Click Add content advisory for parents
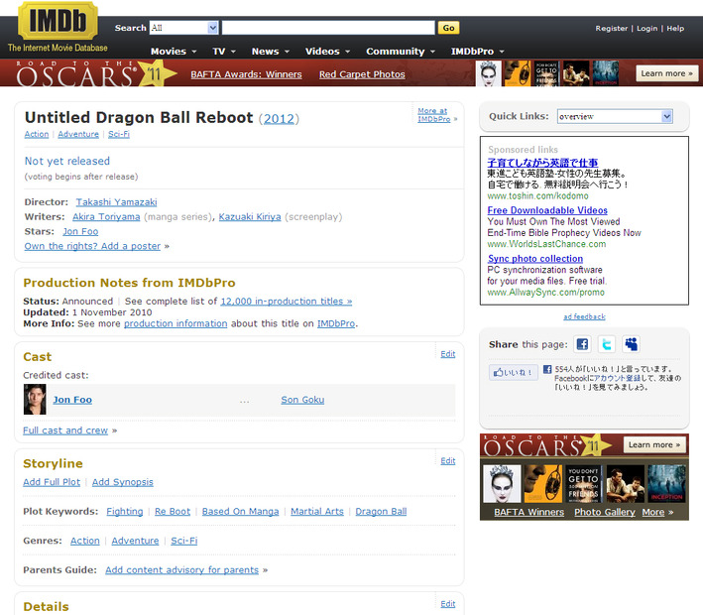This screenshot has width=703, height=615. pyautogui.click(x=181, y=570)
